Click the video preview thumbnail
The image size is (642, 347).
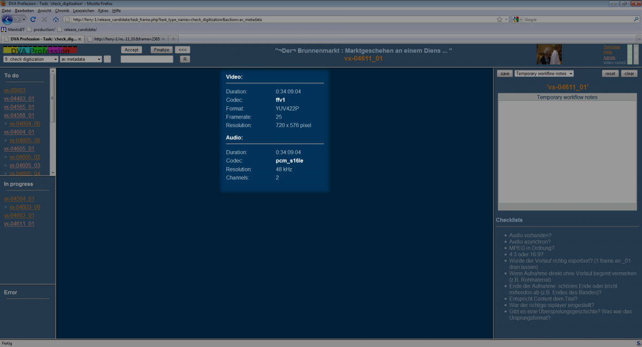click(549, 54)
